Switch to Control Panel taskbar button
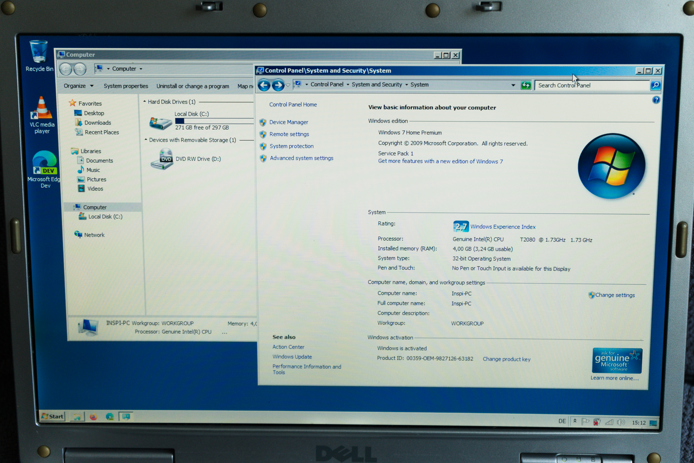Screen dimensions: 694x463 (126, 417)
